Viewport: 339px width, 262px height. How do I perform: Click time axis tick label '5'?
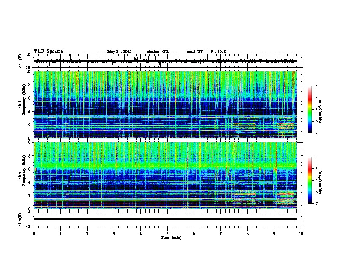click(x=167, y=234)
